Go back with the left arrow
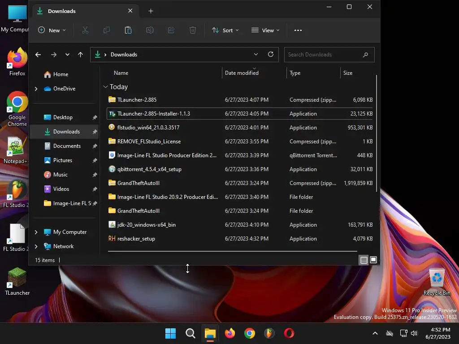This screenshot has height=344, width=459. pos(38,55)
